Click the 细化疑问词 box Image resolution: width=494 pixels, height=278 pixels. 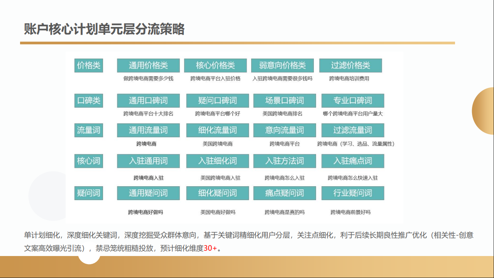point(218,193)
